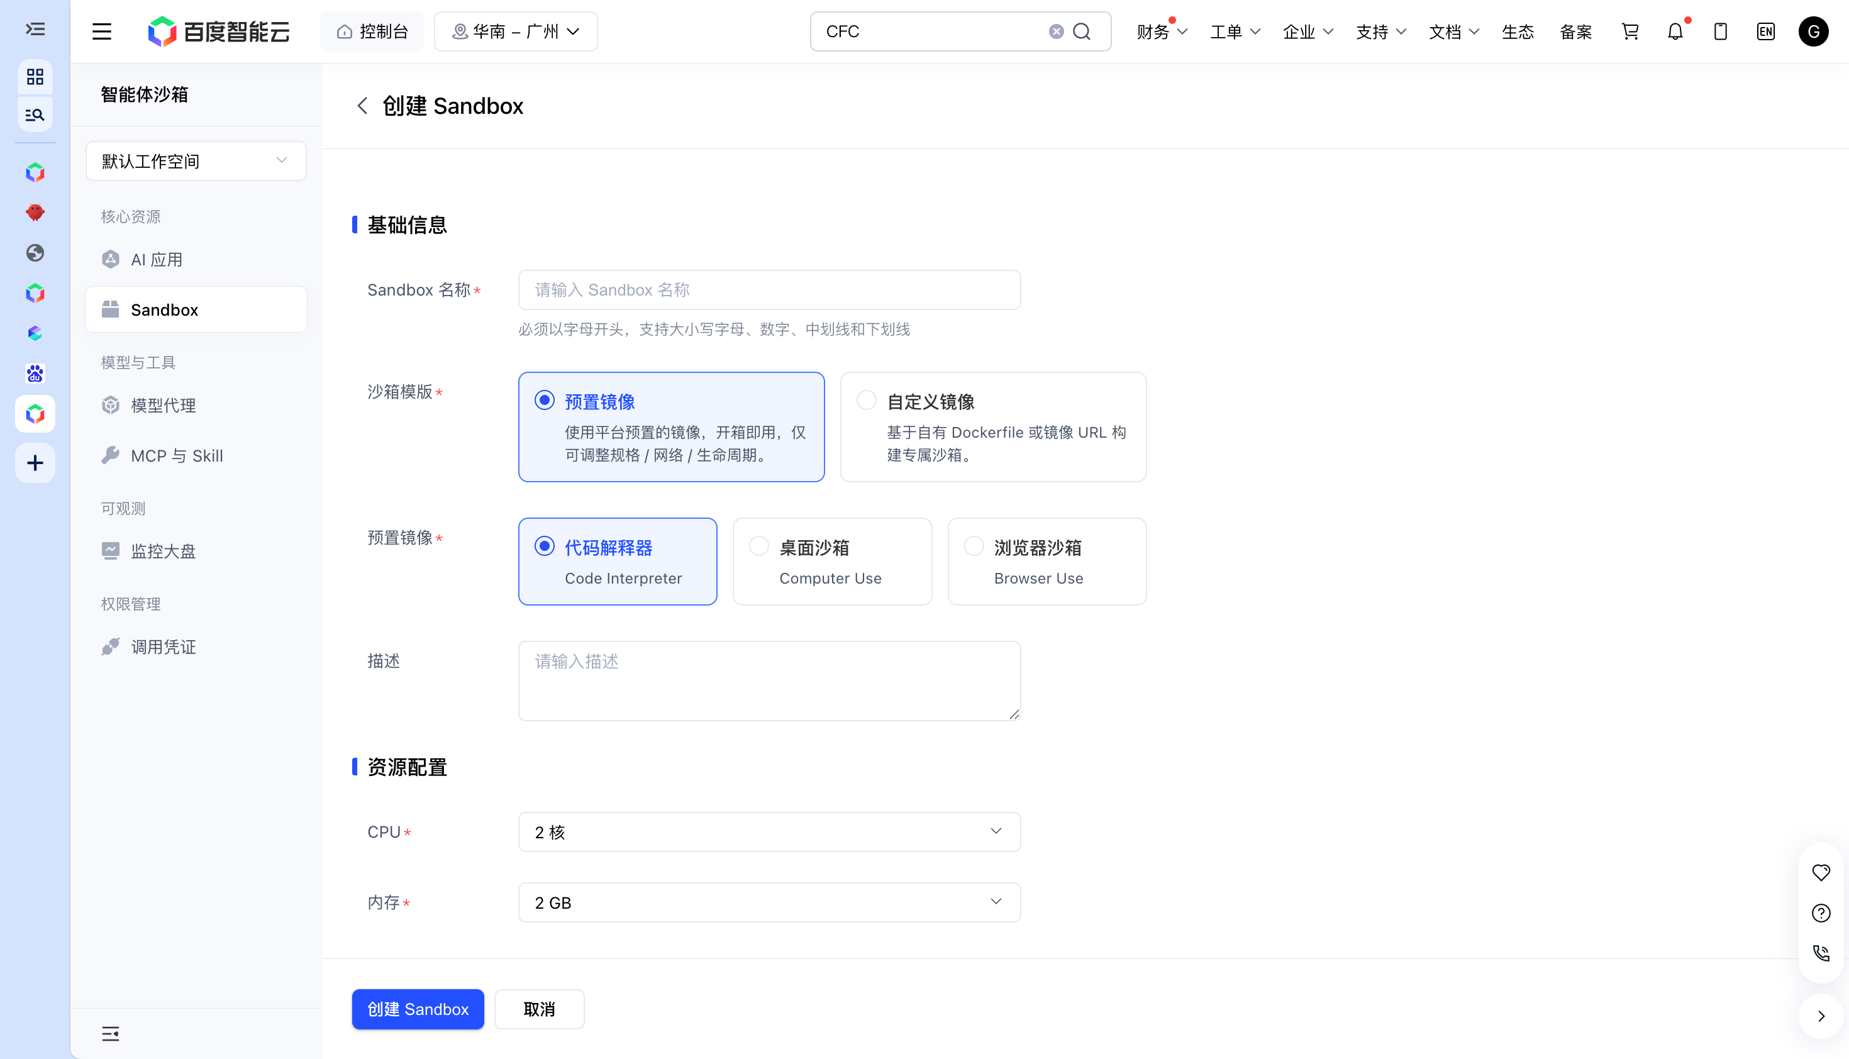The width and height of the screenshot is (1849, 1059).
Task: Open the shopping cart icon
Action: [x=1630, y=31]
